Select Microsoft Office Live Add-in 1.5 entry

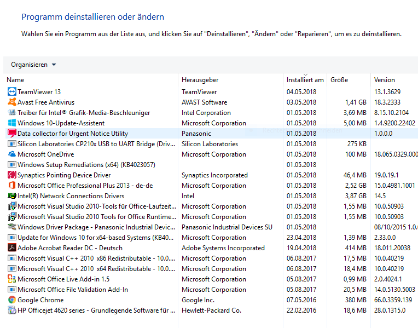click(63, 279)
